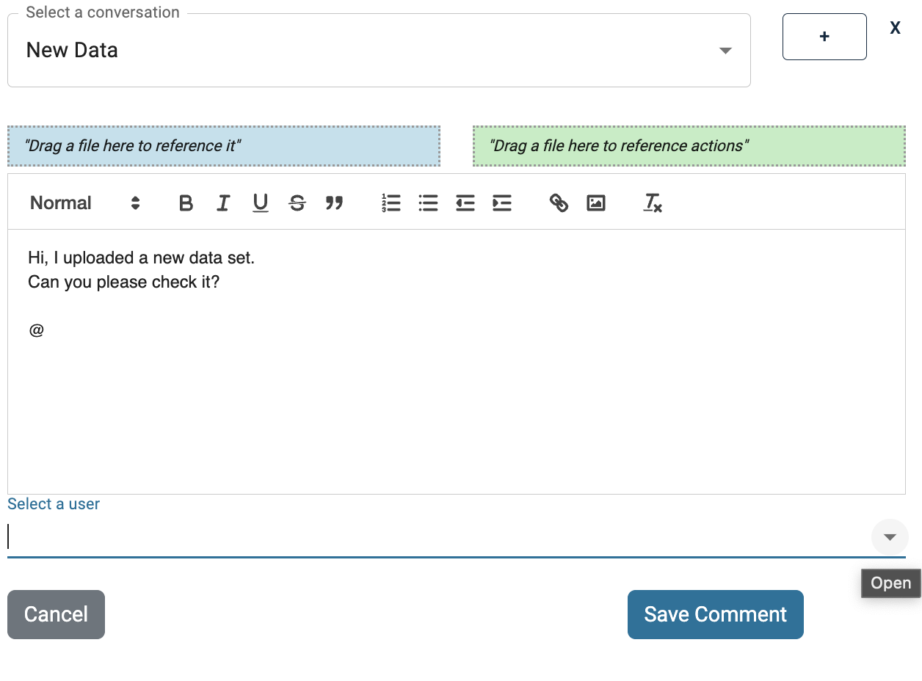Image resolution: width=922 pixels, height=681 pixels.
Task: Decrease the text indent
Action: pos(465,203)
